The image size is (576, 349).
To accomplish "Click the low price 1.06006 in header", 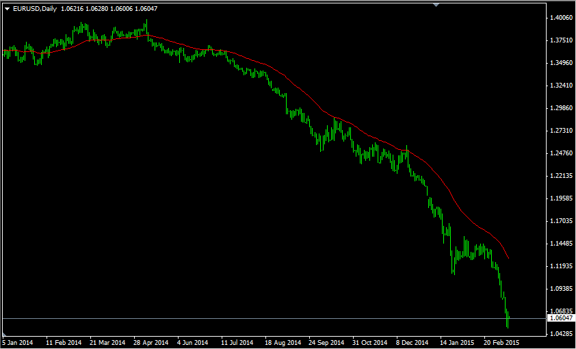I will 122,9.
